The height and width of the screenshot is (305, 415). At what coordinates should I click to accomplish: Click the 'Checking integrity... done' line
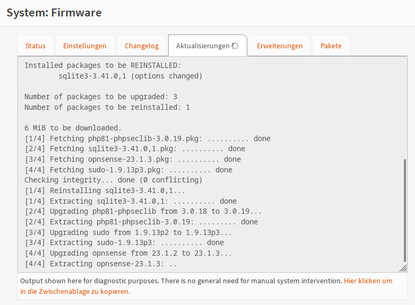[x=113, y=180]
